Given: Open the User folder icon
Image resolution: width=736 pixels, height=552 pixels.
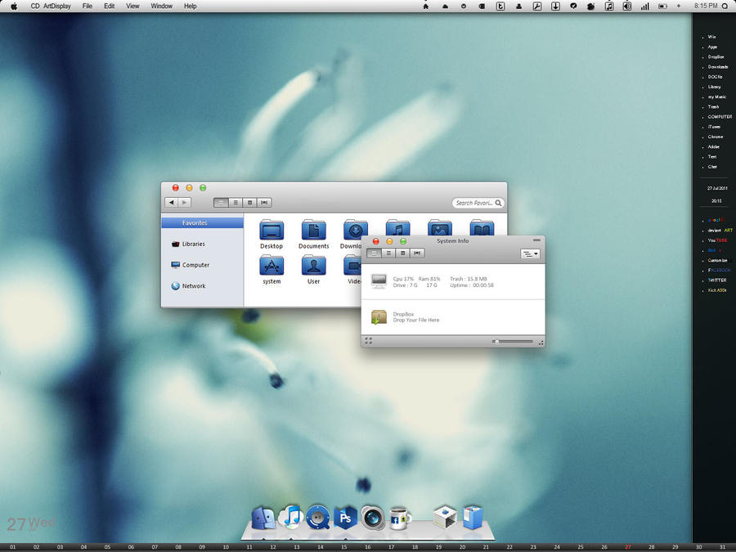Looking at the screenshot, I should tap(313, 265).
